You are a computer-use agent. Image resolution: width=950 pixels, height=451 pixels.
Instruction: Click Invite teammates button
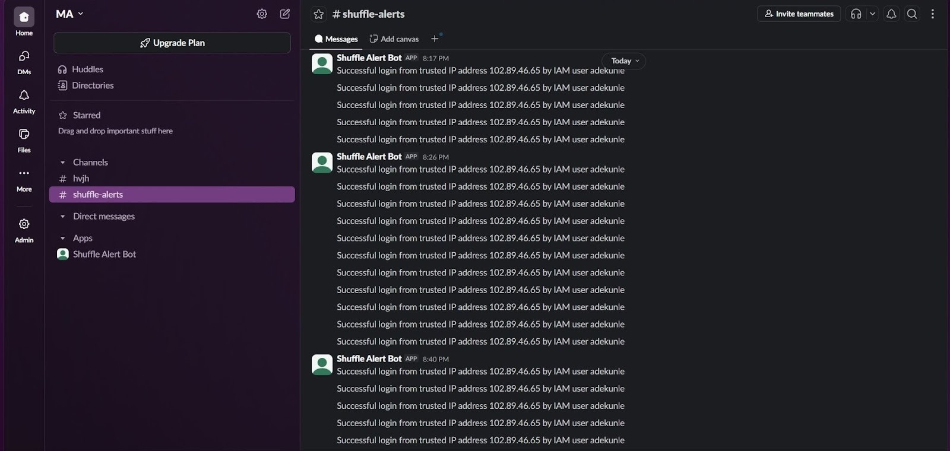pyautogui.click(x=799, y=14)
